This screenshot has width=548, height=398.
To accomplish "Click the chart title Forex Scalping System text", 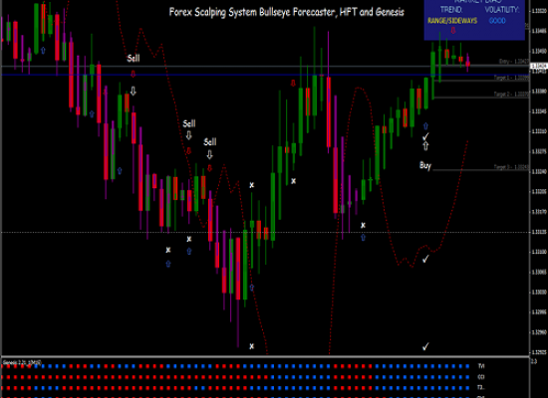I will pyautogui.click(x=286, y=12).
